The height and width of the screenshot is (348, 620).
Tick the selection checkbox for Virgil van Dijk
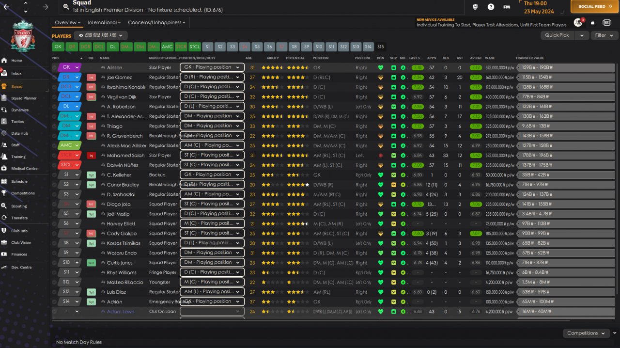(54, 97)
